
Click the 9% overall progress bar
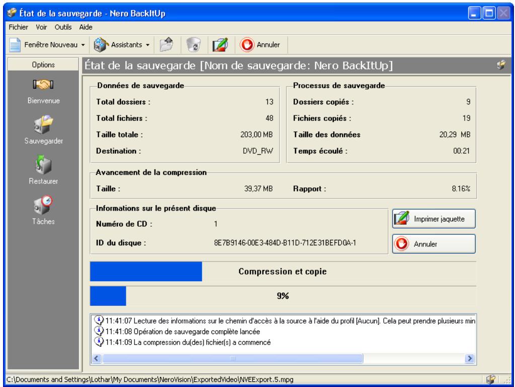tap(283, 296)
